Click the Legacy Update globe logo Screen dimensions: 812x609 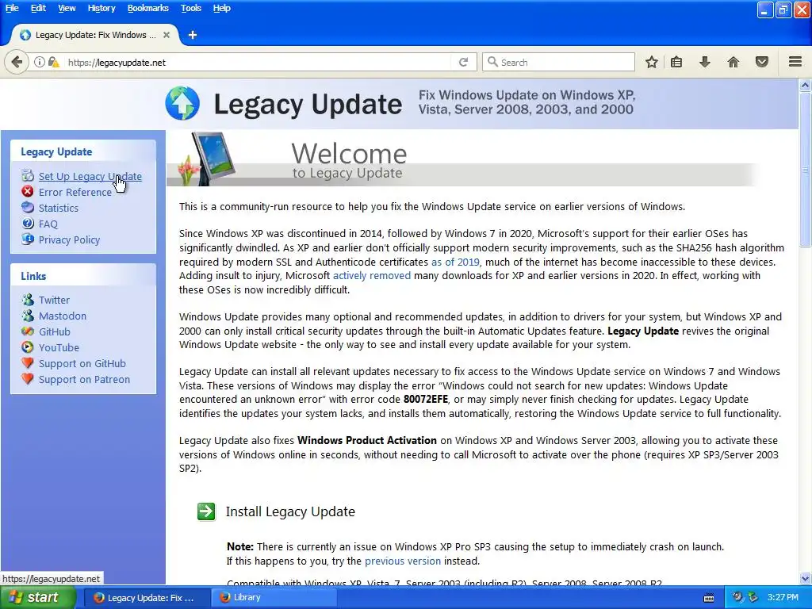(182, 103)
